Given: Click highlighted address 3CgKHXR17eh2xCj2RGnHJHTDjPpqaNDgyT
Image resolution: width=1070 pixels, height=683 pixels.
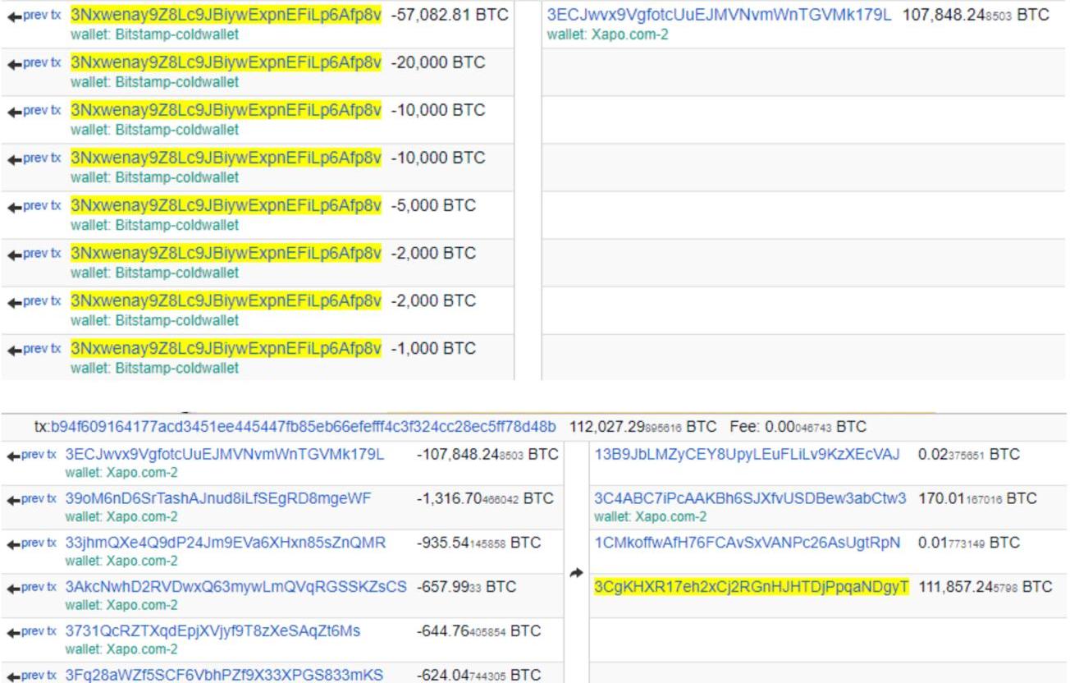Looking at the screenshot, I should tap(751, 587).
